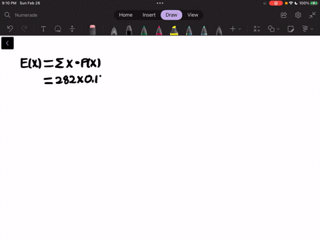Viewport: 320px width, 240px height.
Task: Click the Numerade search field
Action: 26,15
